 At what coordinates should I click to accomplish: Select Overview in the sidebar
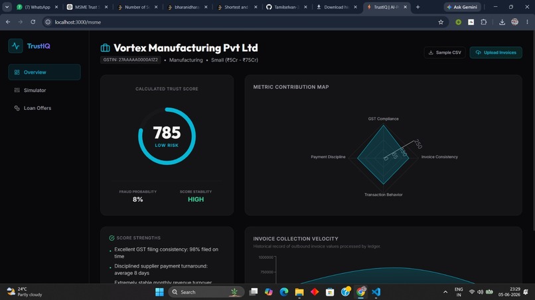44,72
